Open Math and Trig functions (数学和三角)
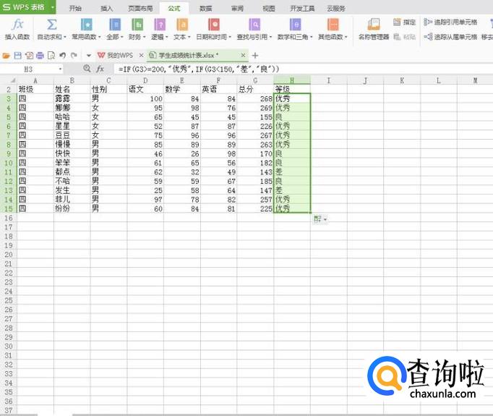 295,29
